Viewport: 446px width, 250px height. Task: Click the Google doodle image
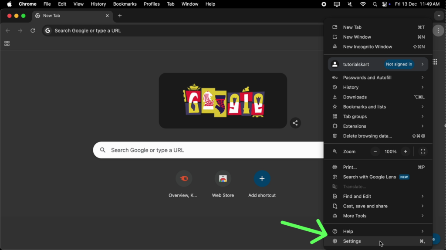223,101
